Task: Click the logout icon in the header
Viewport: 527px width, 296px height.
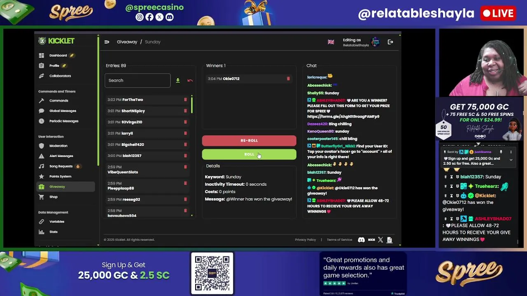Action: 390,42
